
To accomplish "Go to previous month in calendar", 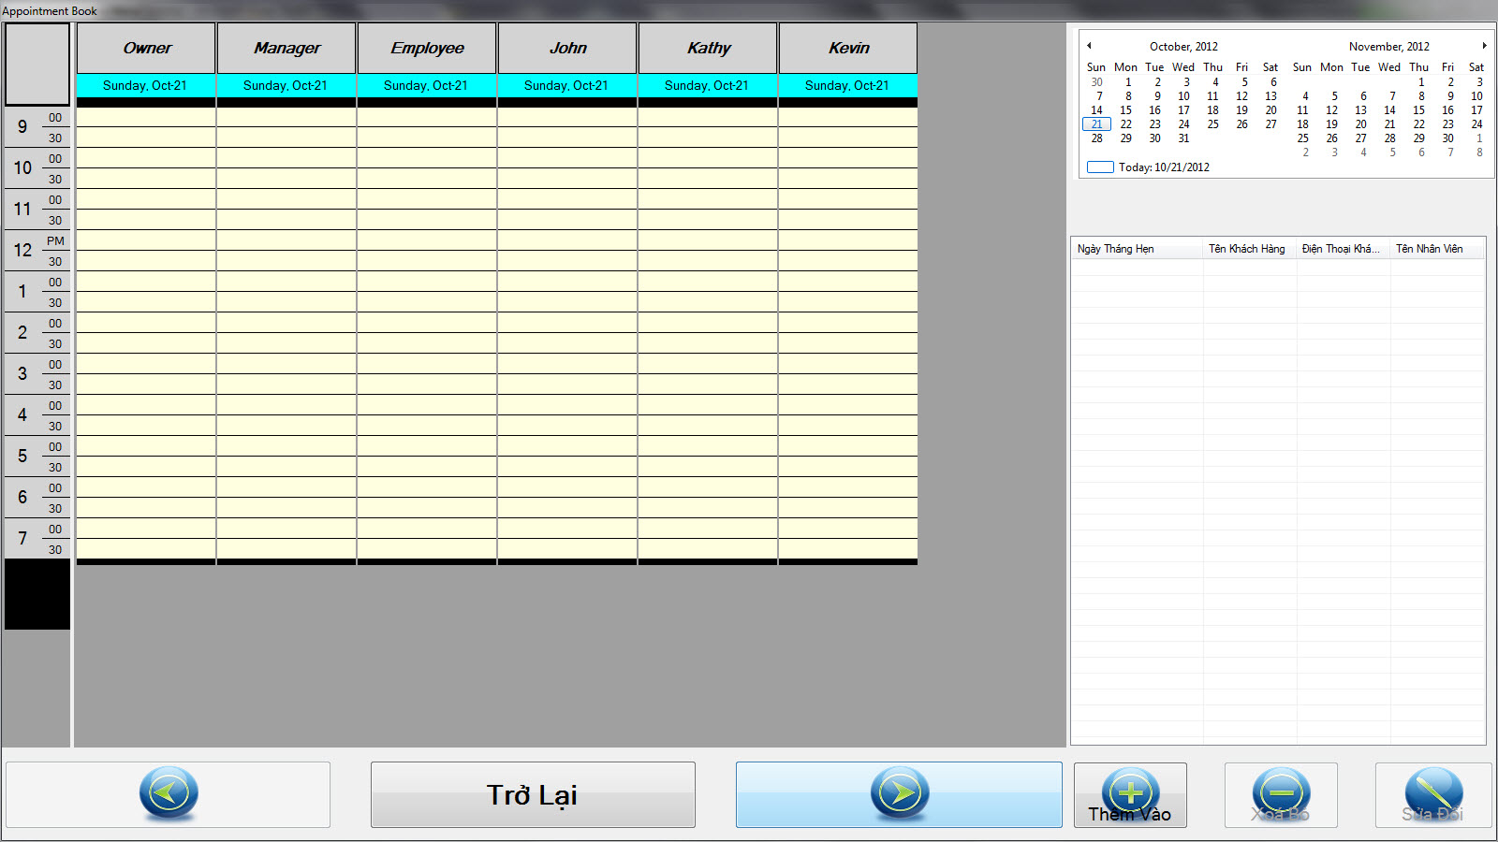I will pyautogui.click(x=1089, y=46).
